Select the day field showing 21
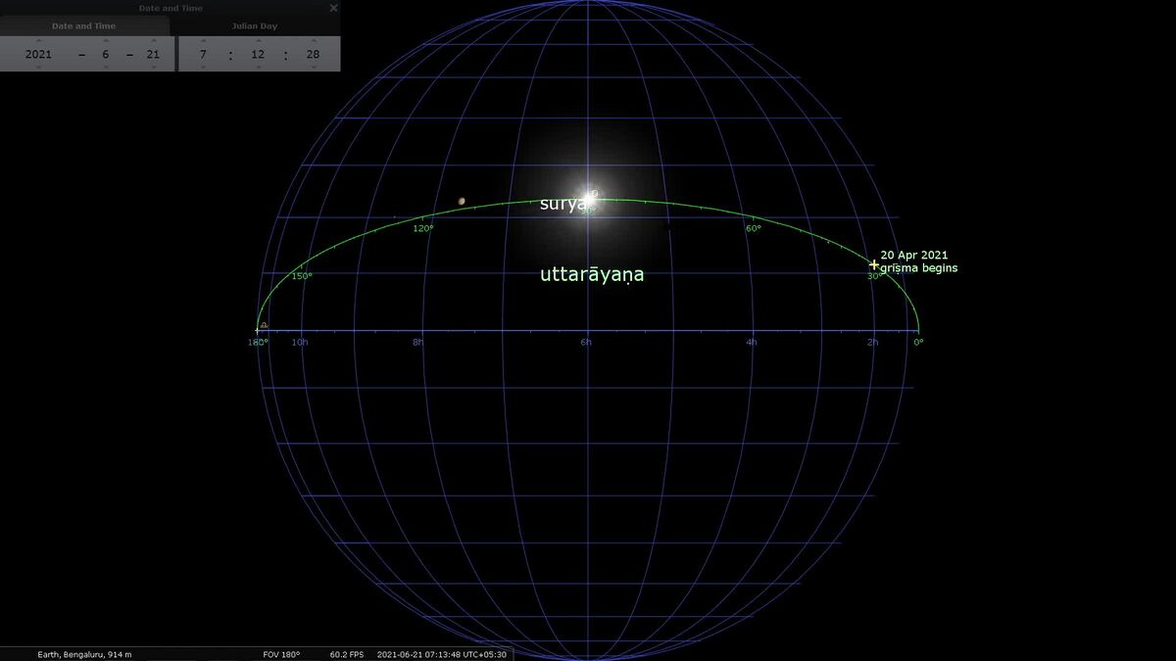The width and height of the screenshot is (1176, 661). (153, 55)
